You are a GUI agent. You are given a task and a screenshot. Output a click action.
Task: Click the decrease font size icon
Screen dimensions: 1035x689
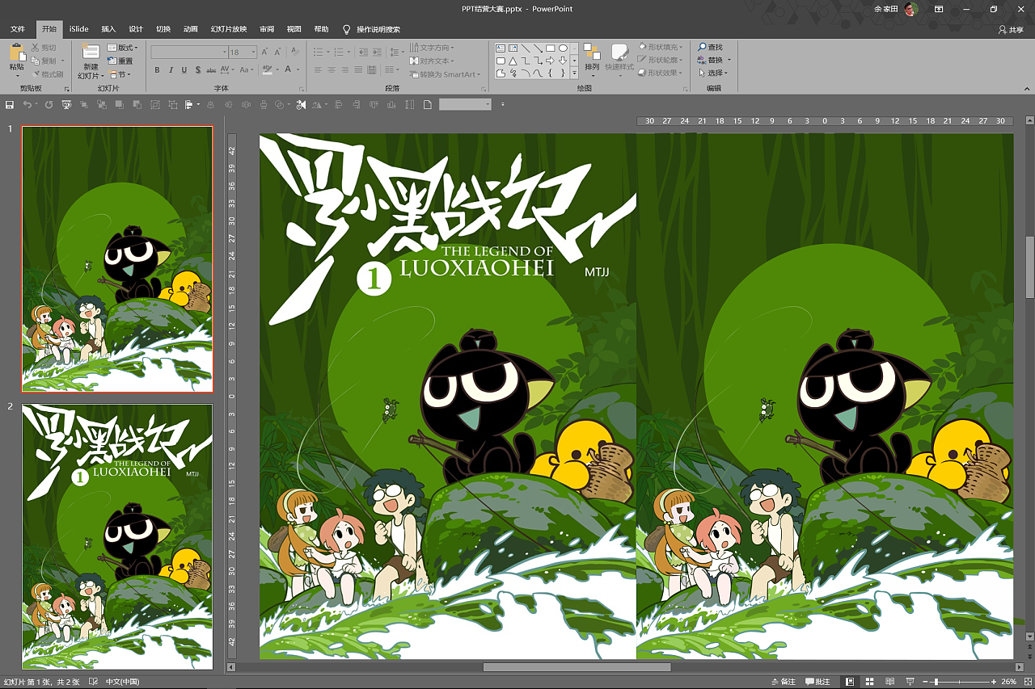point(277,52)
